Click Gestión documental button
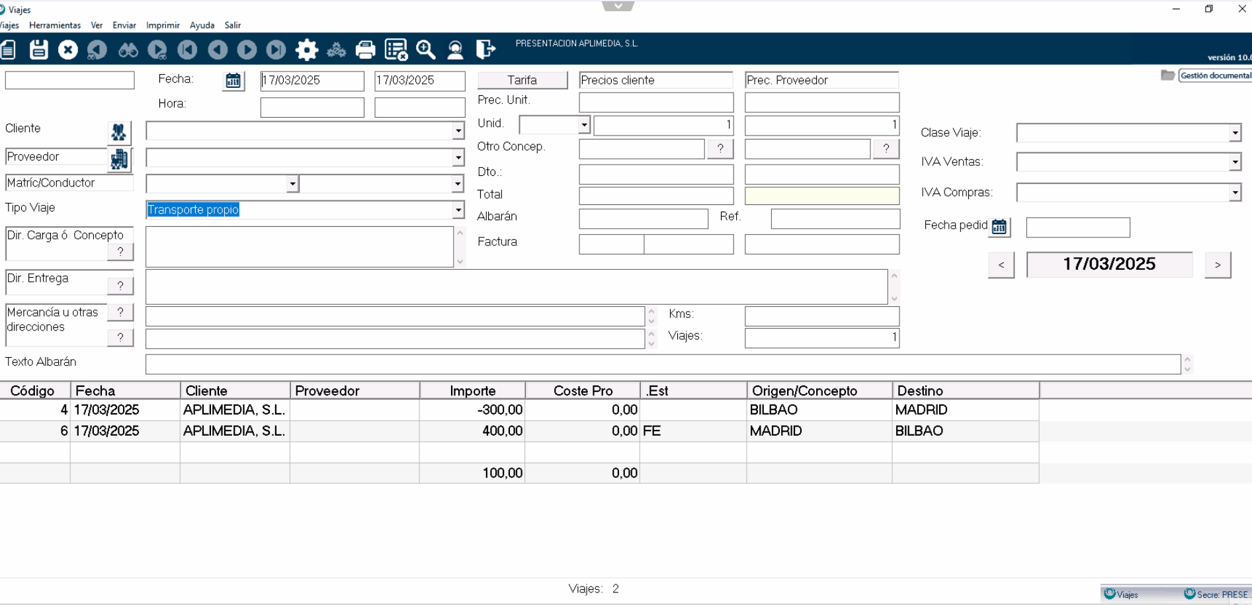Image resolution: width=1252 pixels, height=605 pixels. tap(1214, 75)
